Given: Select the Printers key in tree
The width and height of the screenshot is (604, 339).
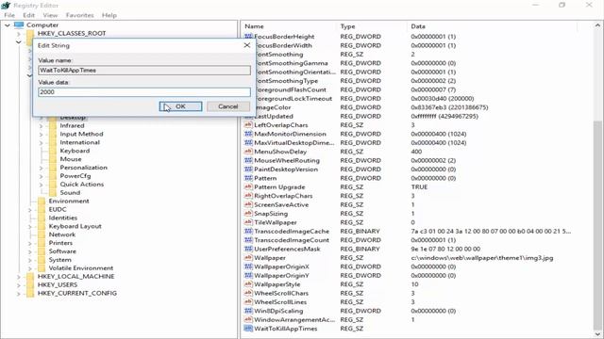Looking at the screenshot, I should pos(60,243).
